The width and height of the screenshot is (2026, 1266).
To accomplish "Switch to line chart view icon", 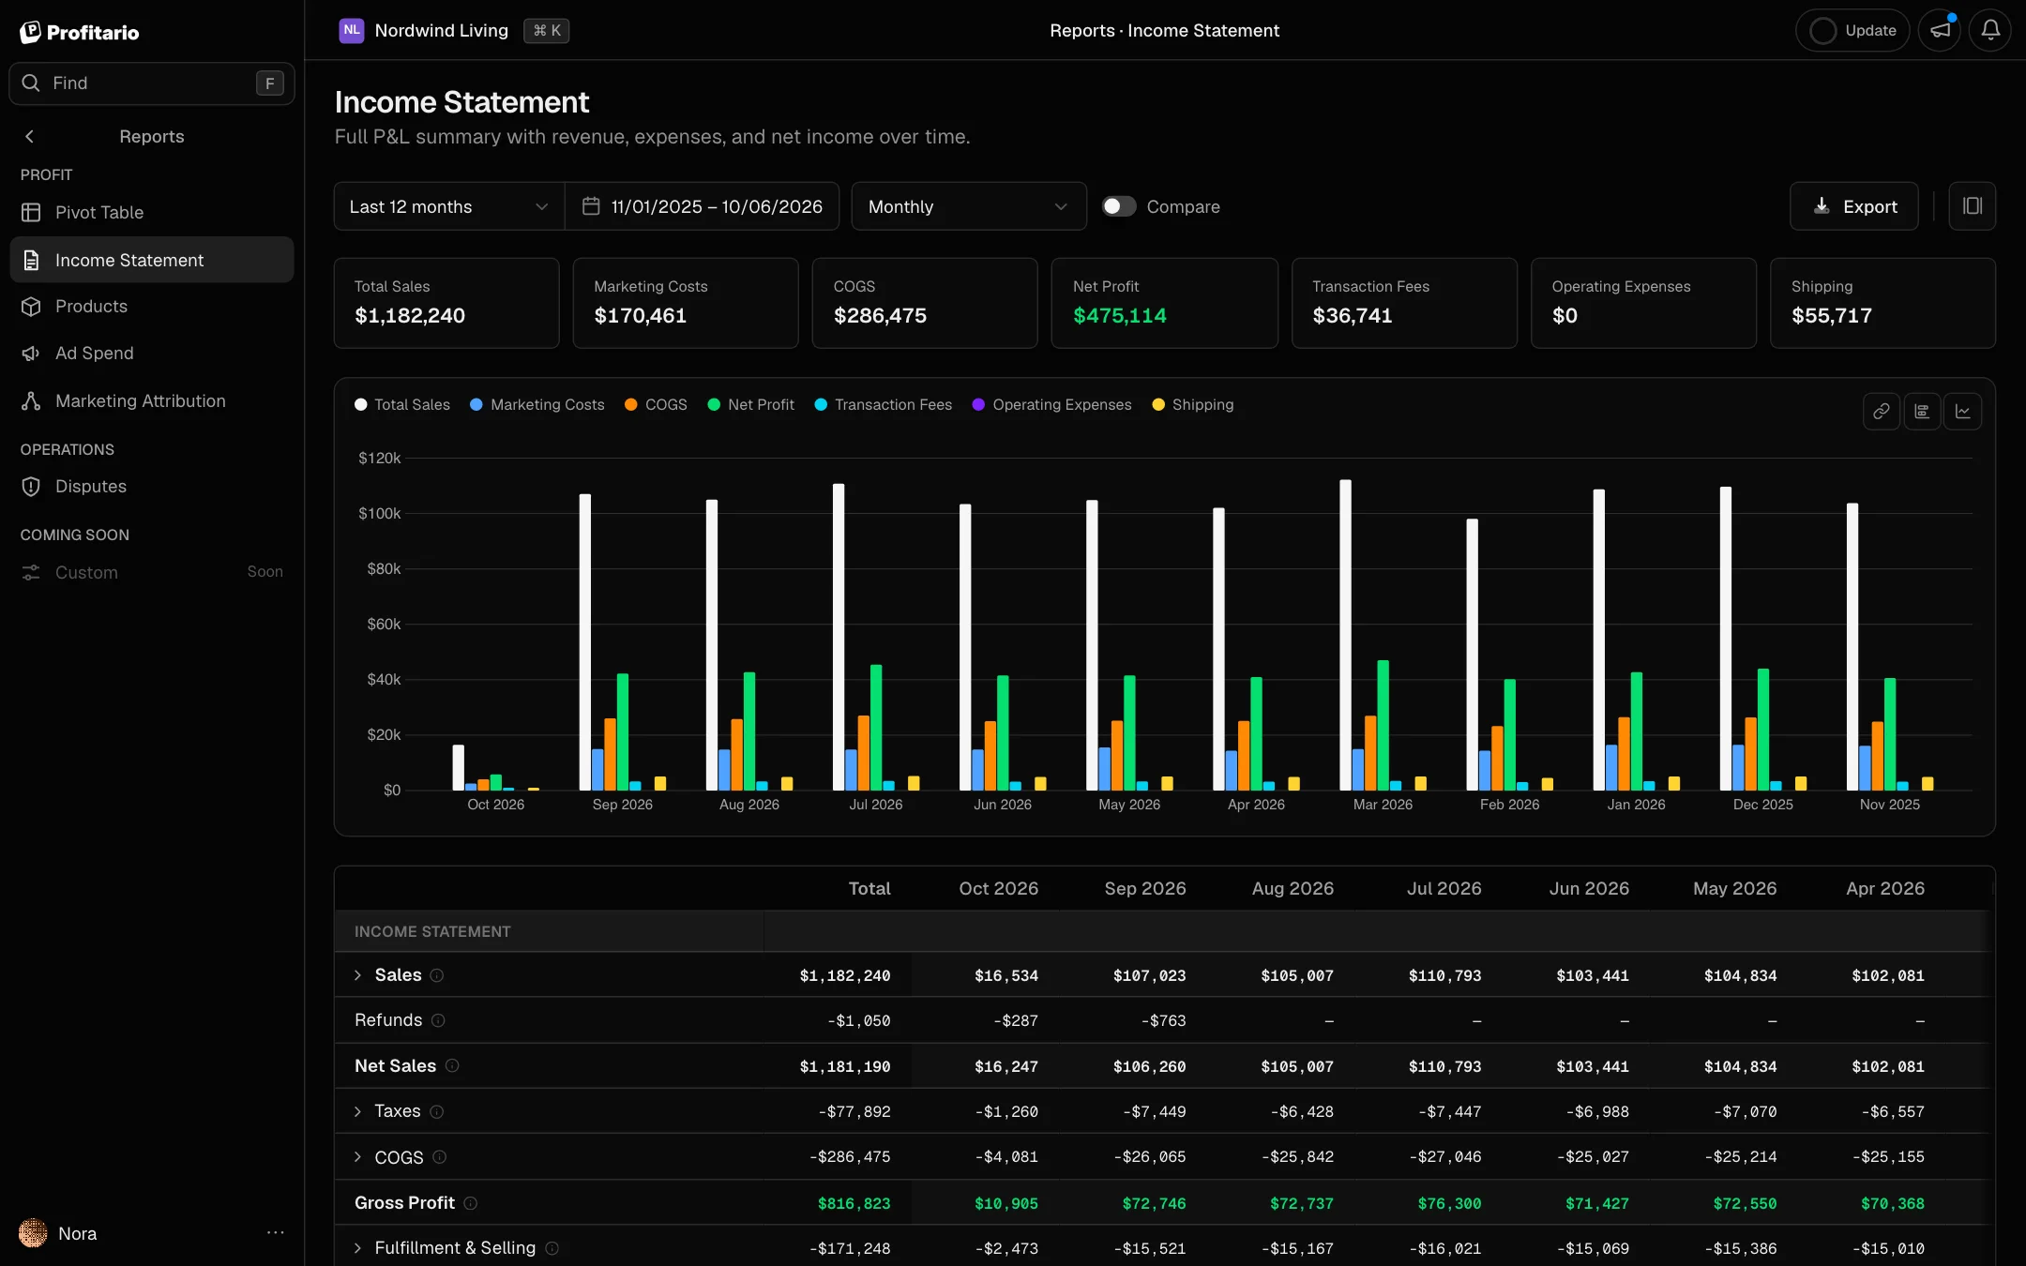I will coord(1962,412).
